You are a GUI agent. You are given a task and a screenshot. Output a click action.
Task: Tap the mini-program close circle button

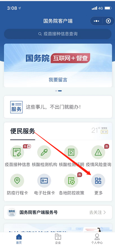pos(108,21)
